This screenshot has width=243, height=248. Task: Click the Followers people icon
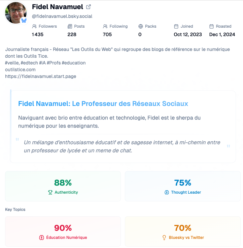[x=34, y=26]
